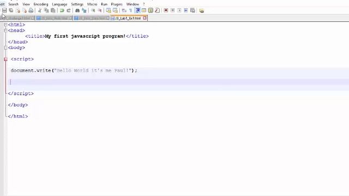Toggle Show All Characters pilcrow icon
This screenshot has width=349, height=196.
tap(131, 10)
